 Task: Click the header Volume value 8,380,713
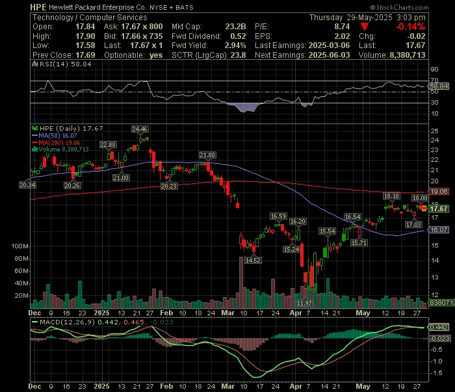click(408, 55)
